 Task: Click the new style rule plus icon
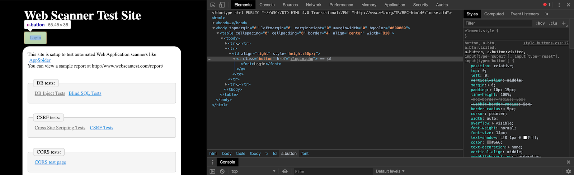tap(564, 23)
